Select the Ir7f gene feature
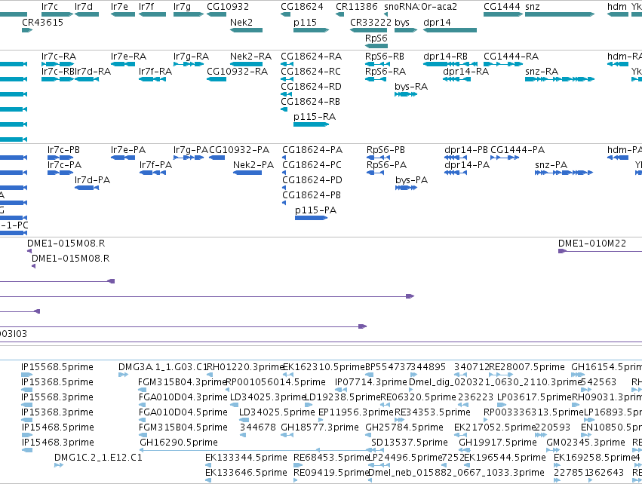642x484 pixels. click(152, 14)
